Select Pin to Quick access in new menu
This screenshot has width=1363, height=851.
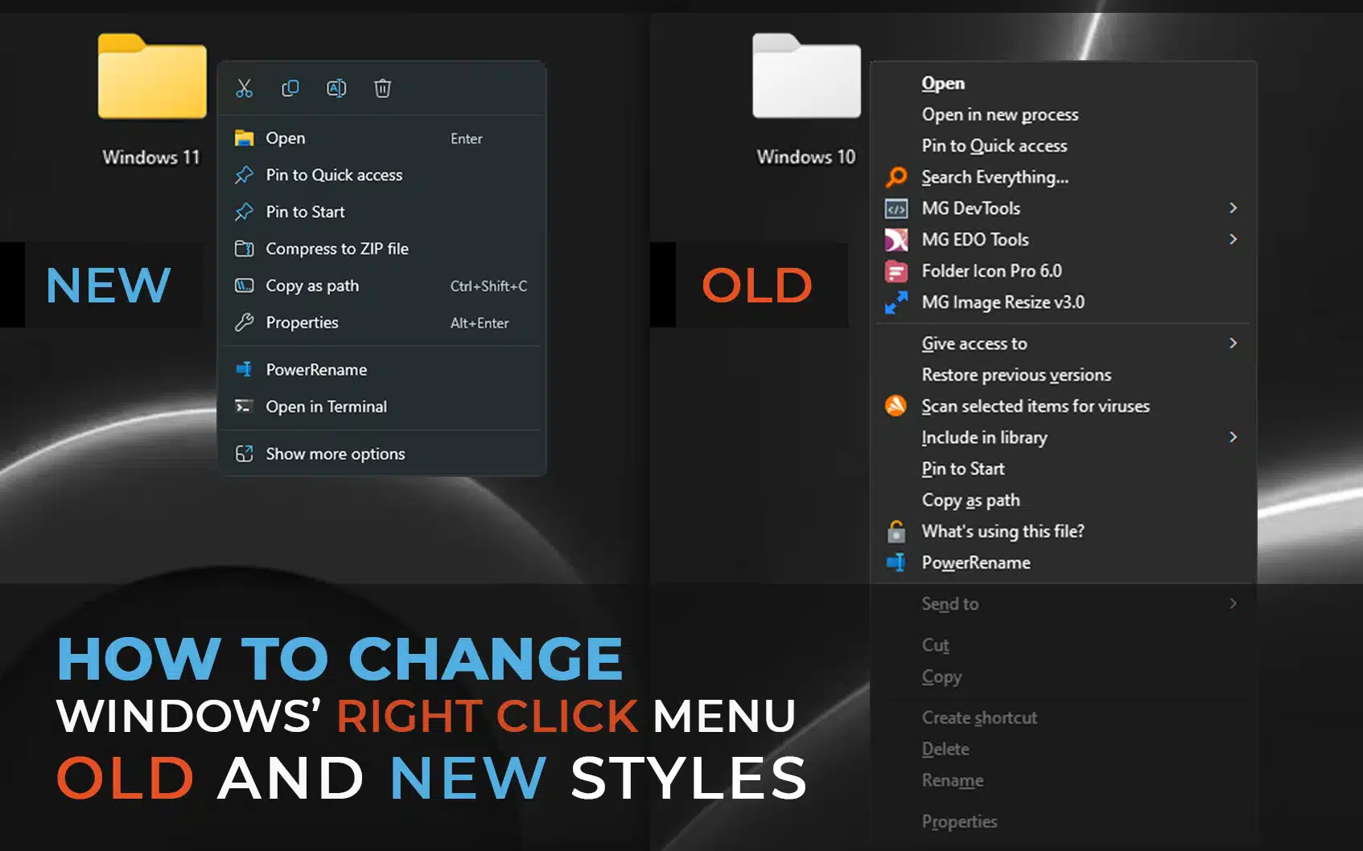coord(382,175)
